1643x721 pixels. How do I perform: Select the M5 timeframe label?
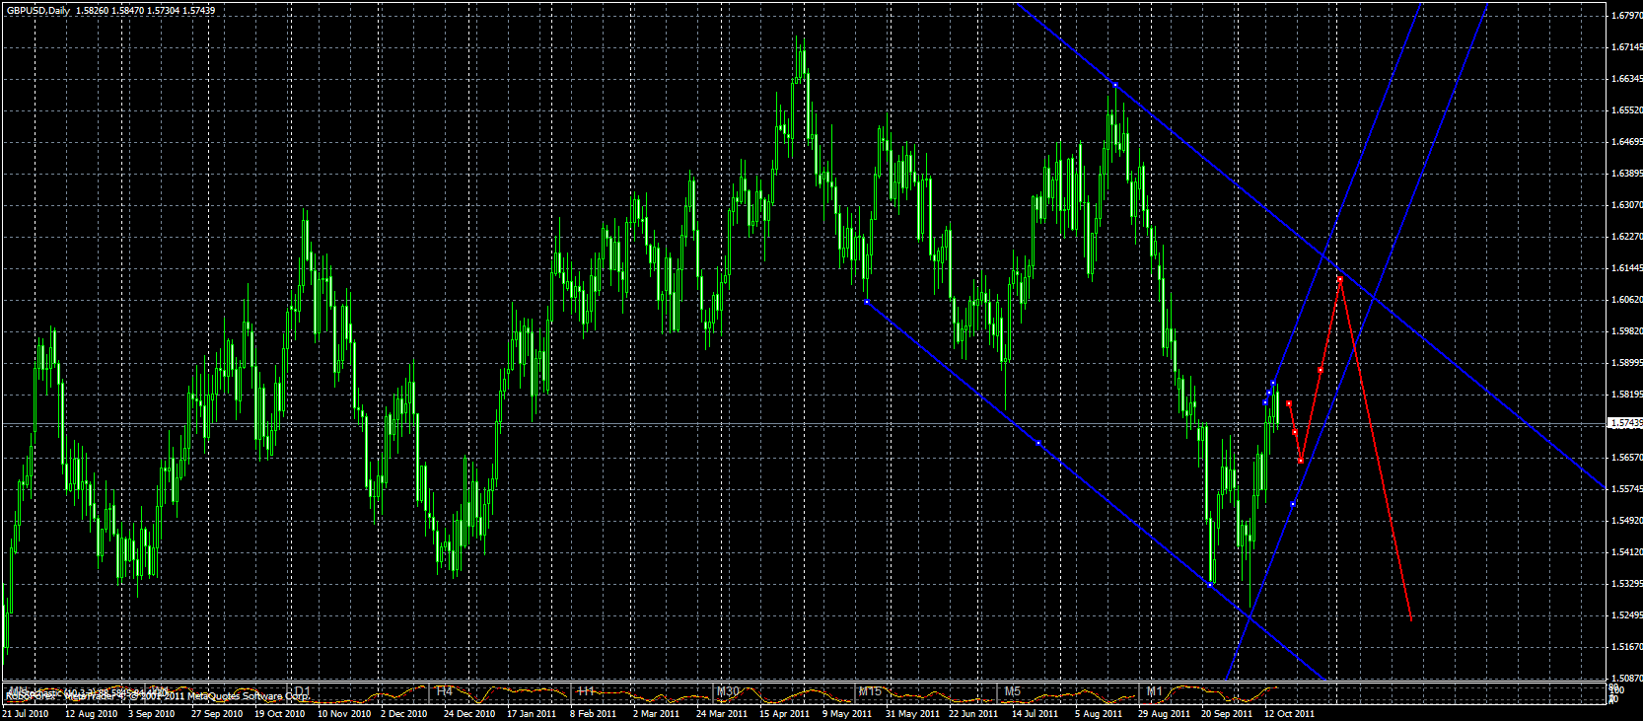click(x=1013, y=691)
